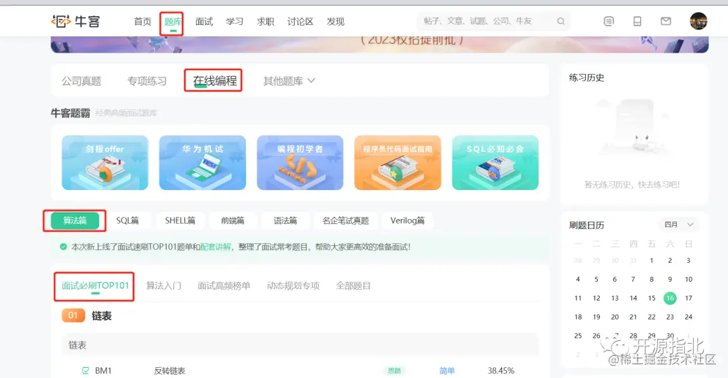Open 题库 in top navigation
The height and width of the screenshot is (378, 728).
coord(173,22)
